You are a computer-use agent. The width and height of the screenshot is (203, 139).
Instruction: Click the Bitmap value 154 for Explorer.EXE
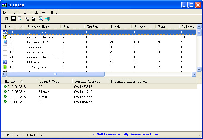(x=136, y=42)
